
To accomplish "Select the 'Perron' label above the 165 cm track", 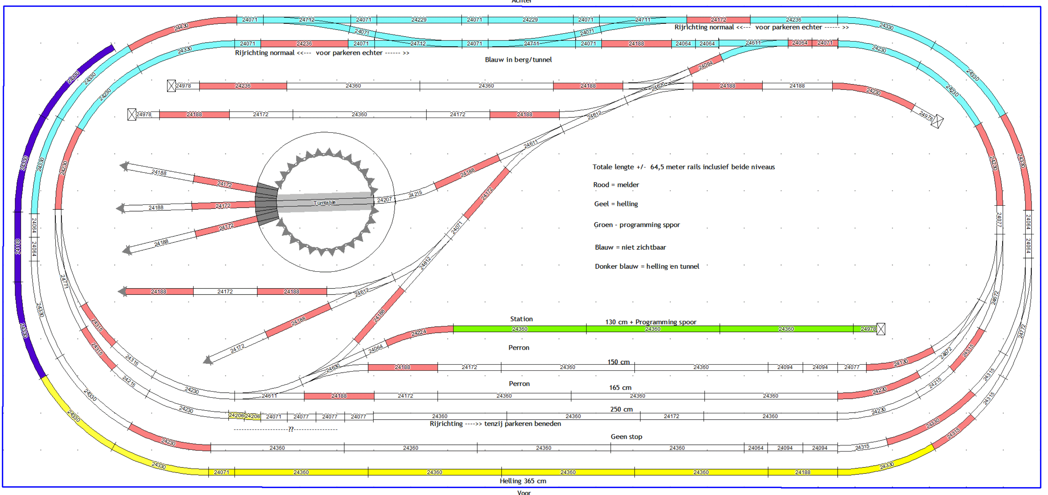I will point(519,384).
